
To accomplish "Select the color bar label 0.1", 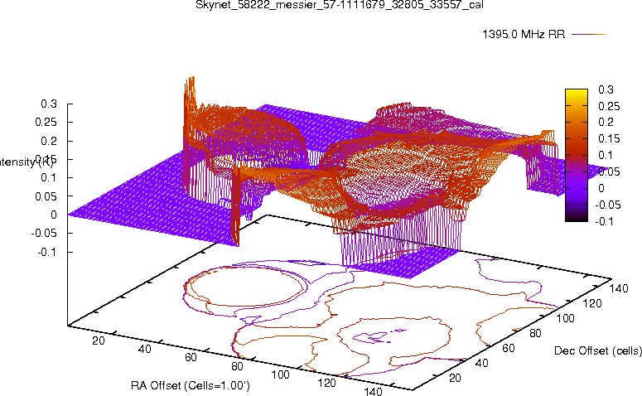I will point(606,155).
